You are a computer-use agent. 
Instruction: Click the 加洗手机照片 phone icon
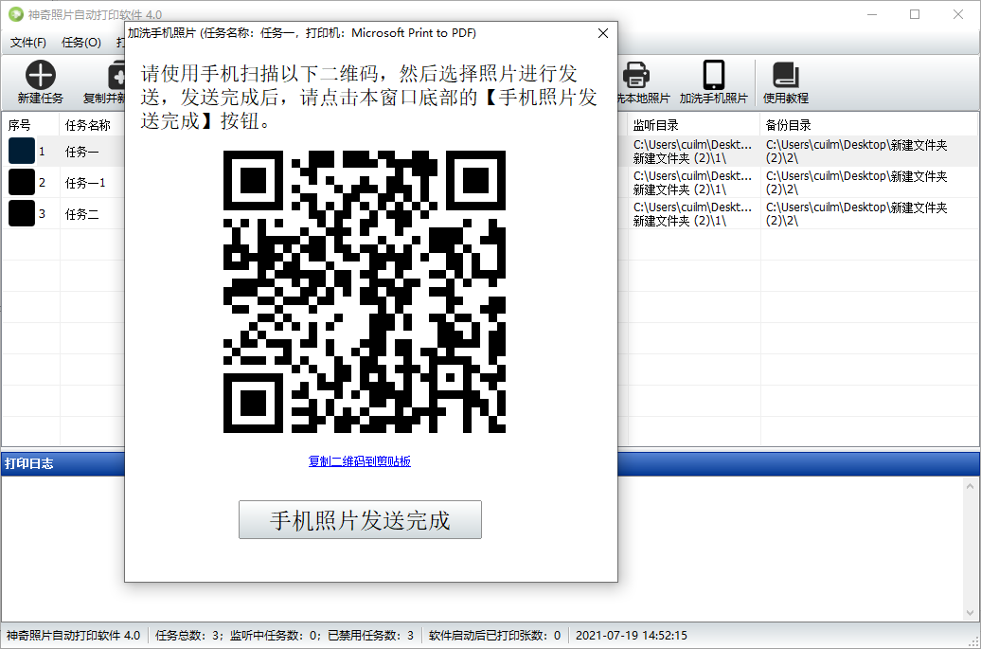[714, 76]
